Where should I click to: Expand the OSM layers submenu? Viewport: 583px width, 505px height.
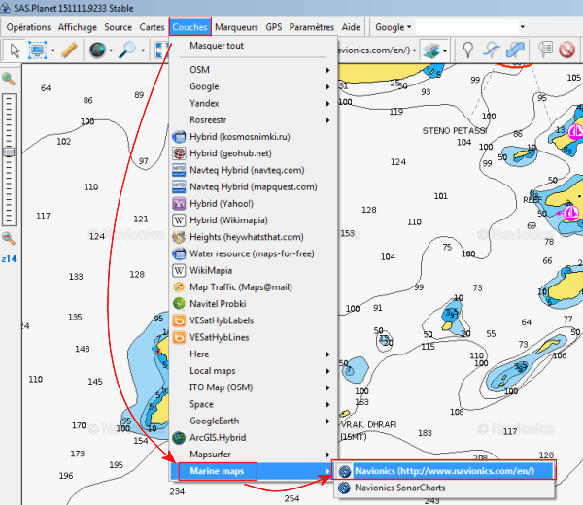254,70
